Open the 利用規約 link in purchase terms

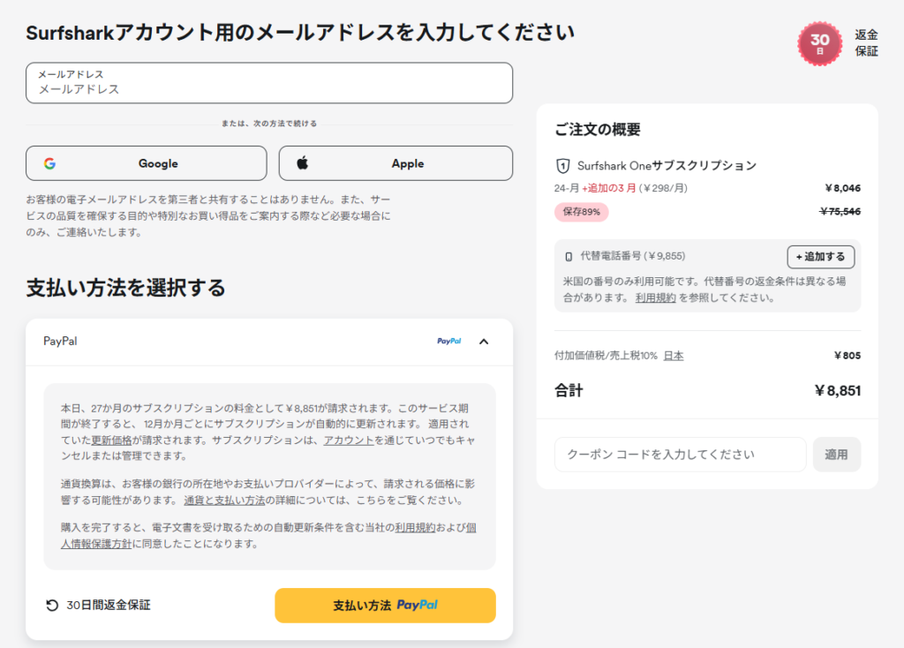click(415, 528)
